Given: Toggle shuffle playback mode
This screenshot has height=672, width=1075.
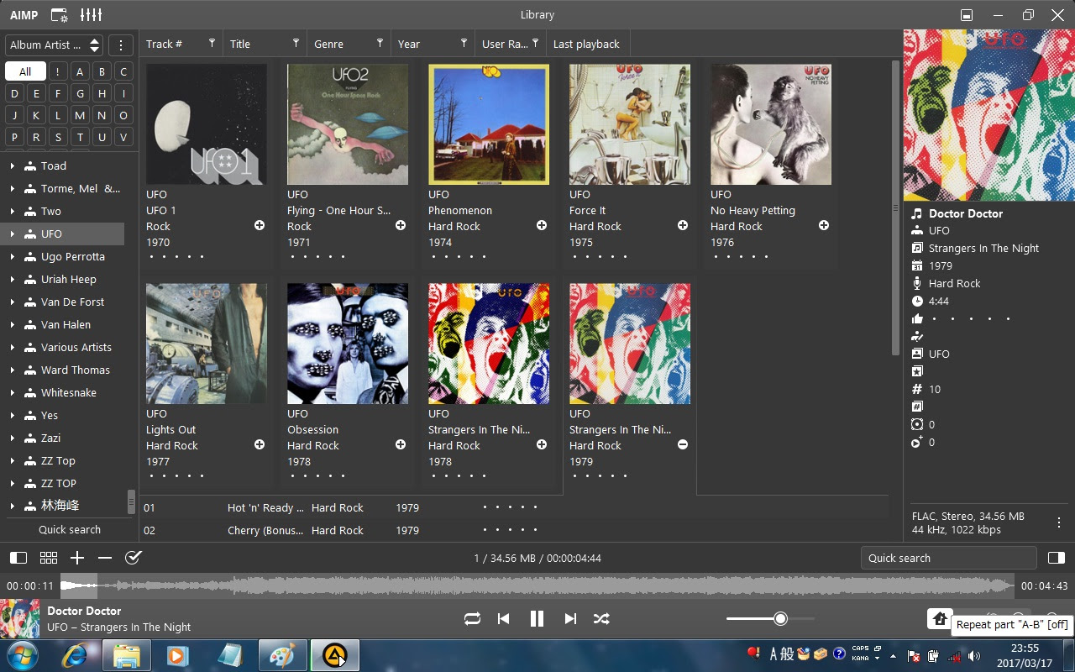Looking at the screenshot, I should coord(601,619).
